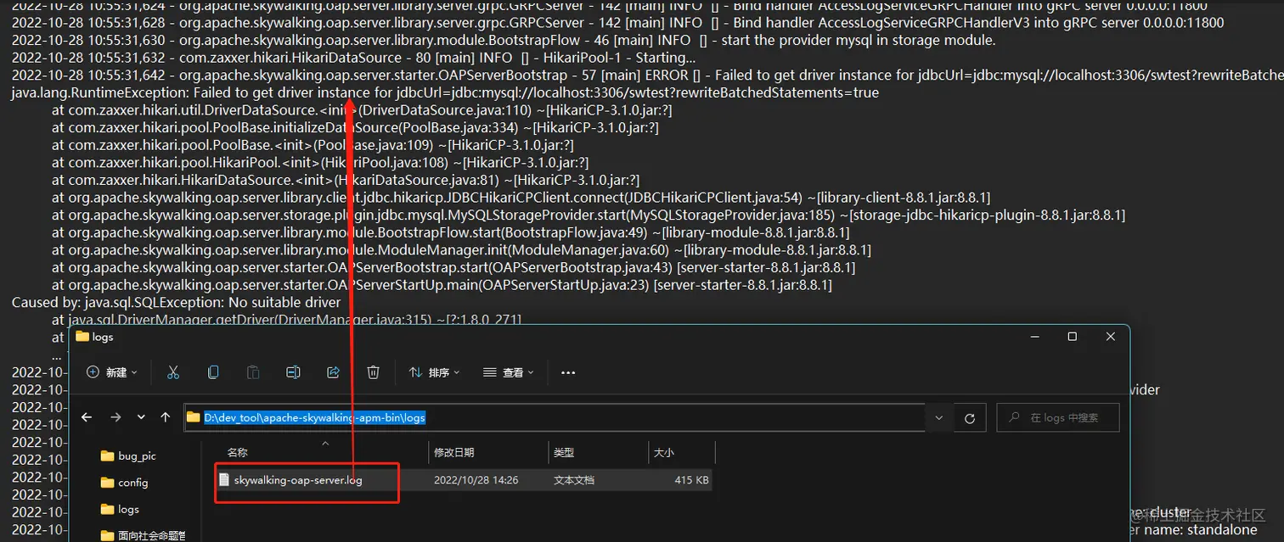Go up one folder with up arrow

(166, 417)
